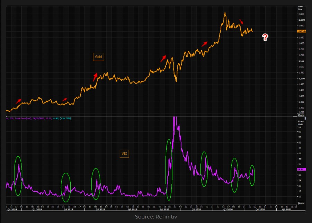This screenshot has height=223, width=312.
Task: Click the 2,000 gold axis value
Action: [302, 20]
